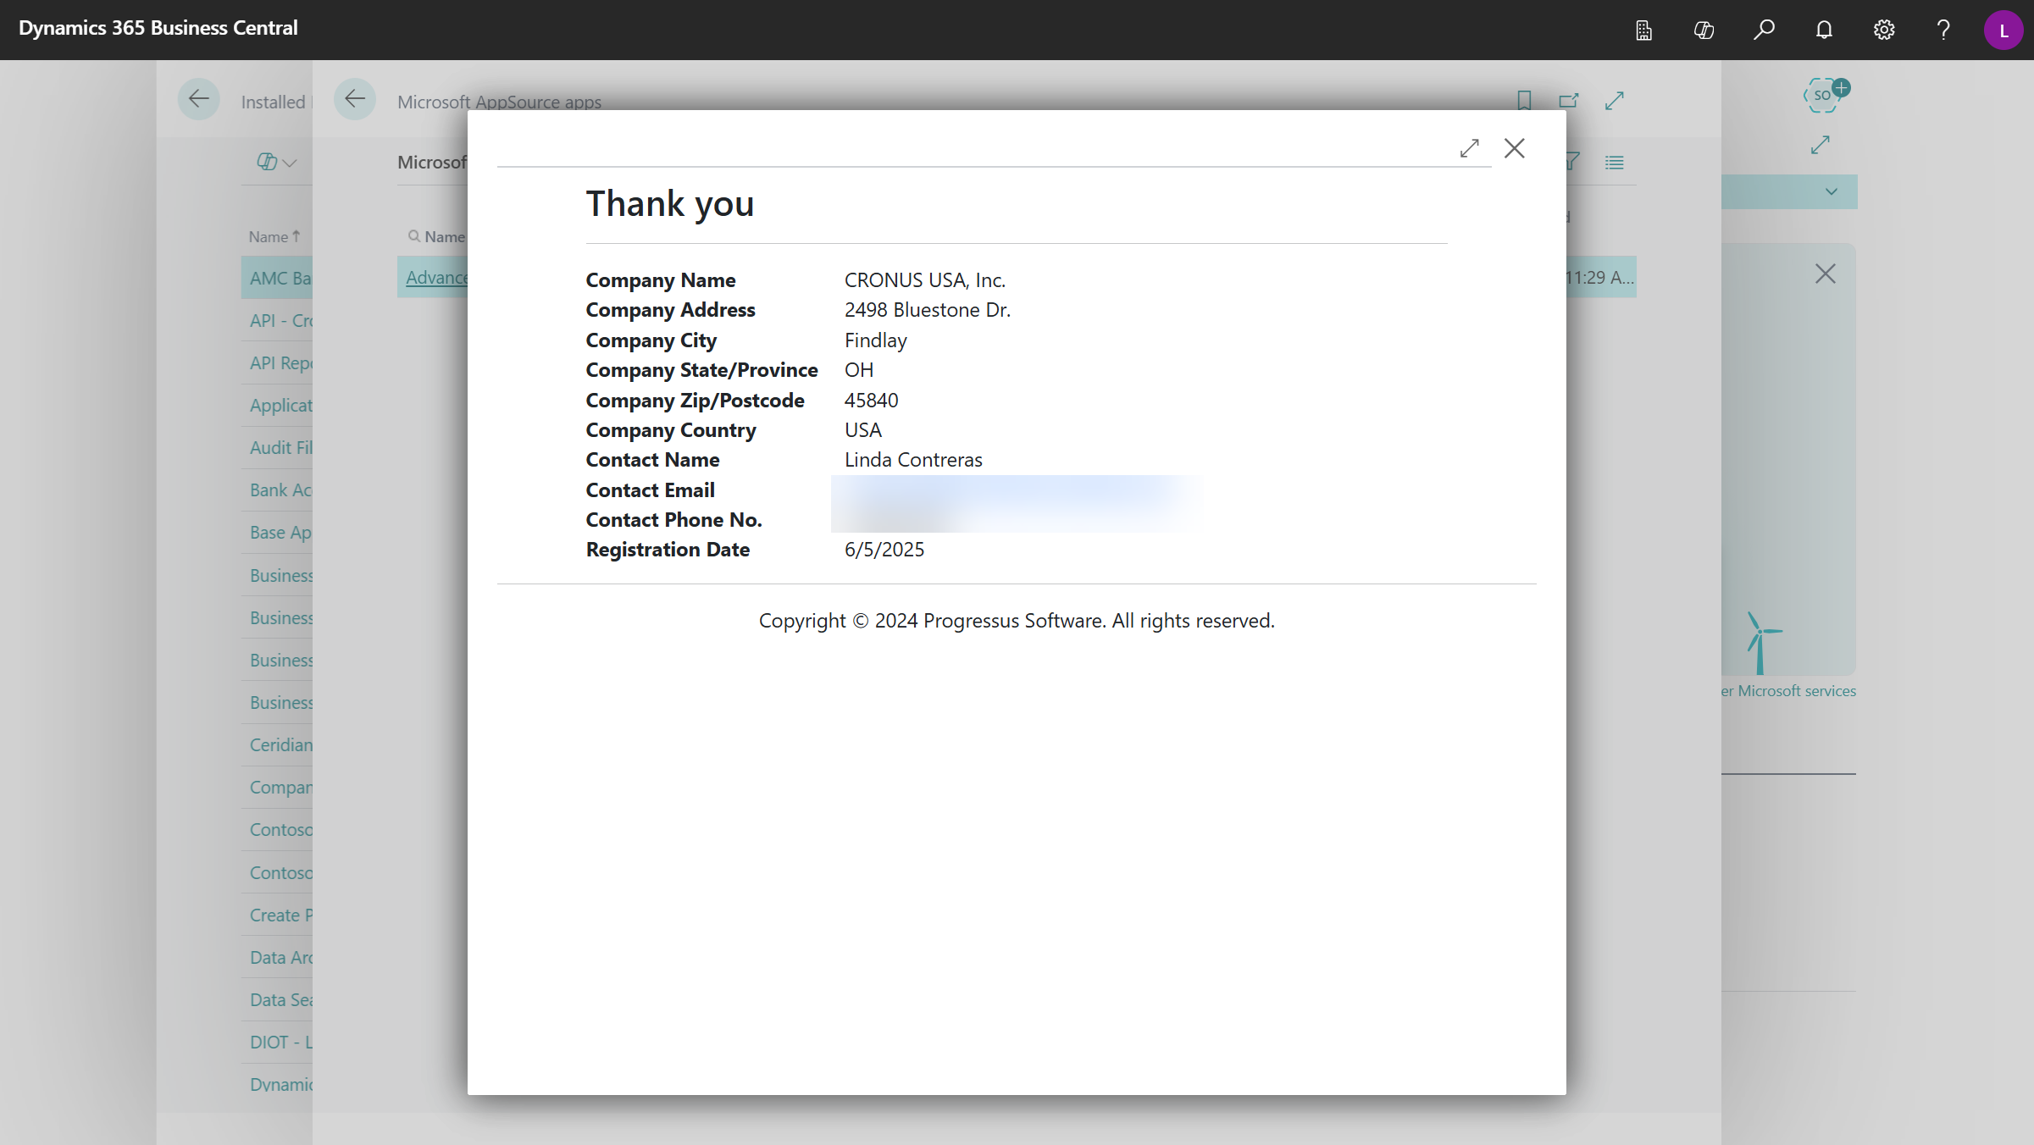Select the company switcher building icon
Screen dimensions: 2034x1145
coord(1643,30)
